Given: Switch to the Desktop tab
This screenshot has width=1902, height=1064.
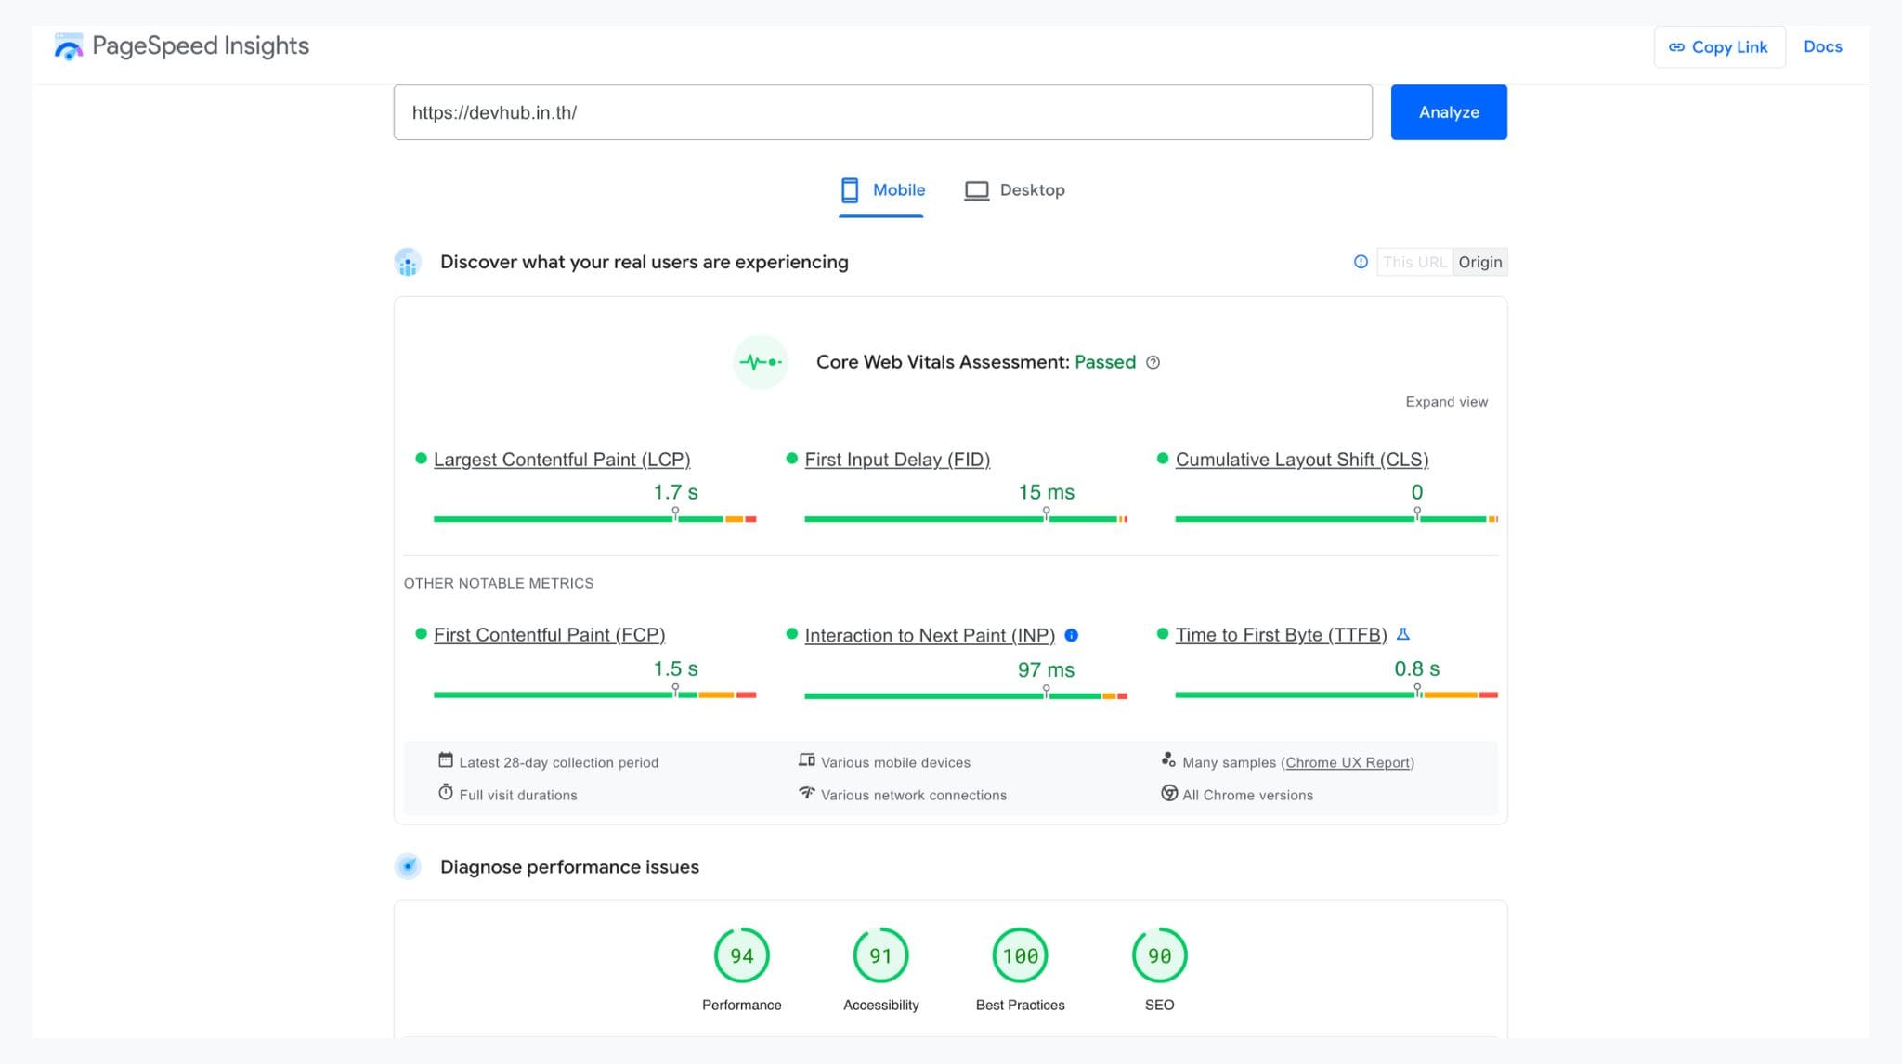Looking at the screenshot, I should click(x=1014, y=190).
